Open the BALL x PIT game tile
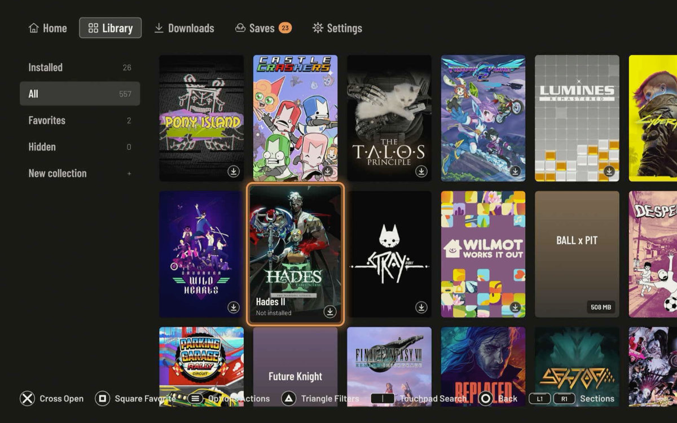Viewport: 677px width, 423px height. pyautogui.click(x=577, y=254)
